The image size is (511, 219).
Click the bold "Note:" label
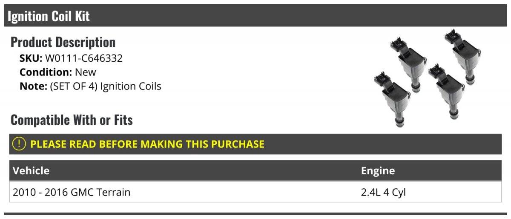(x=33, y=86)
